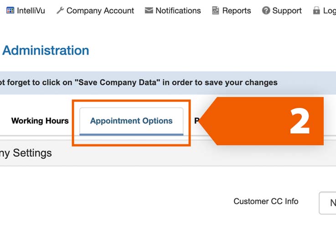Viewport: 336px width, 245px height.
Task: Click the Administration page heading
Action: [x=46, y=51]
